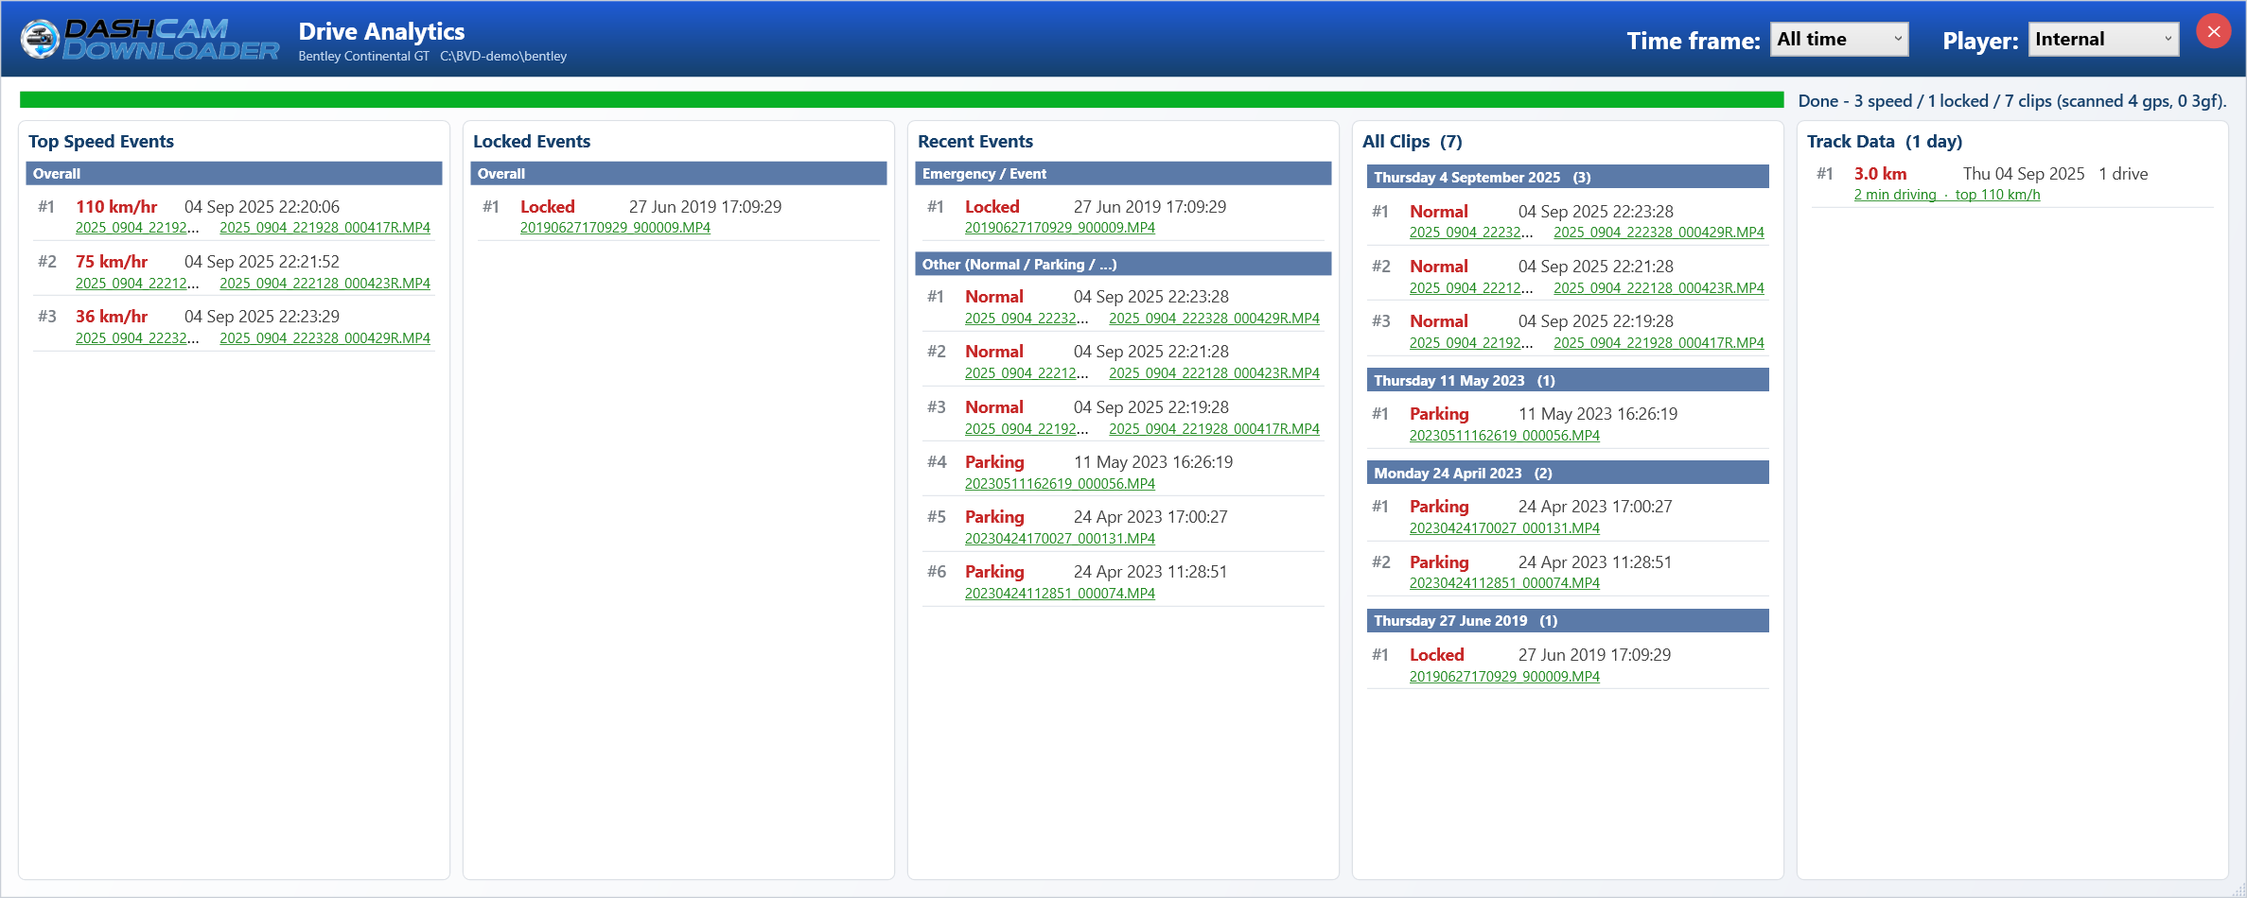
Task: Click the 'Thursday 4 September 2025 (3)' group header
Action: click(x=1568, y=177)
